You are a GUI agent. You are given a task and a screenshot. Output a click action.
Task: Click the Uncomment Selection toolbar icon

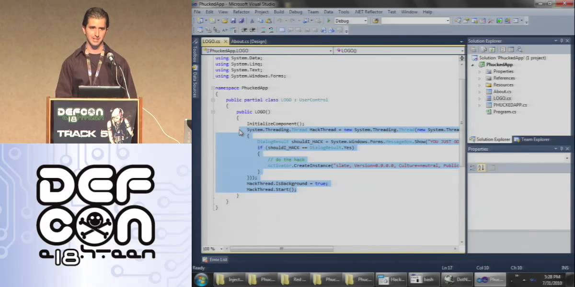click(271, 30)
